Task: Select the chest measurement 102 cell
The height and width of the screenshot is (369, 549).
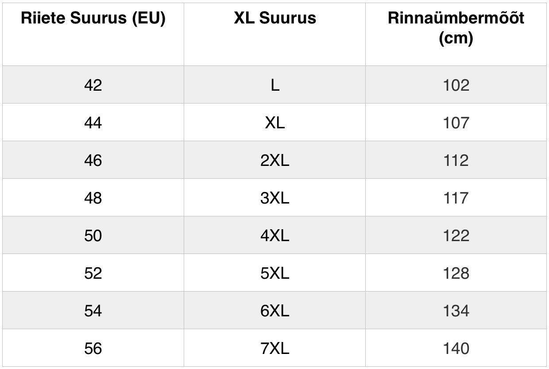Action: click(x=456, y=85)
